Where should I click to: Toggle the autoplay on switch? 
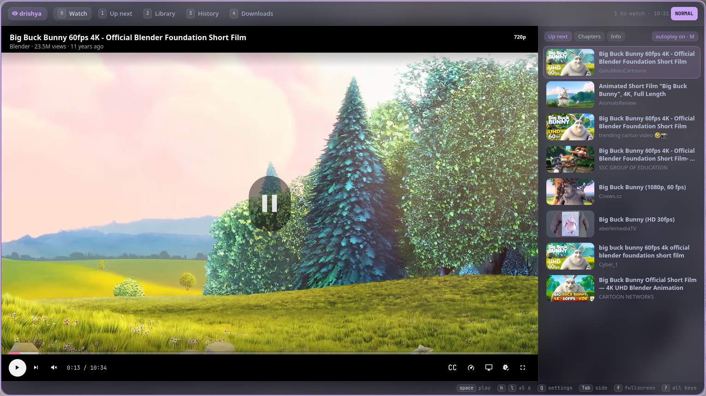(x=675, y=36)
